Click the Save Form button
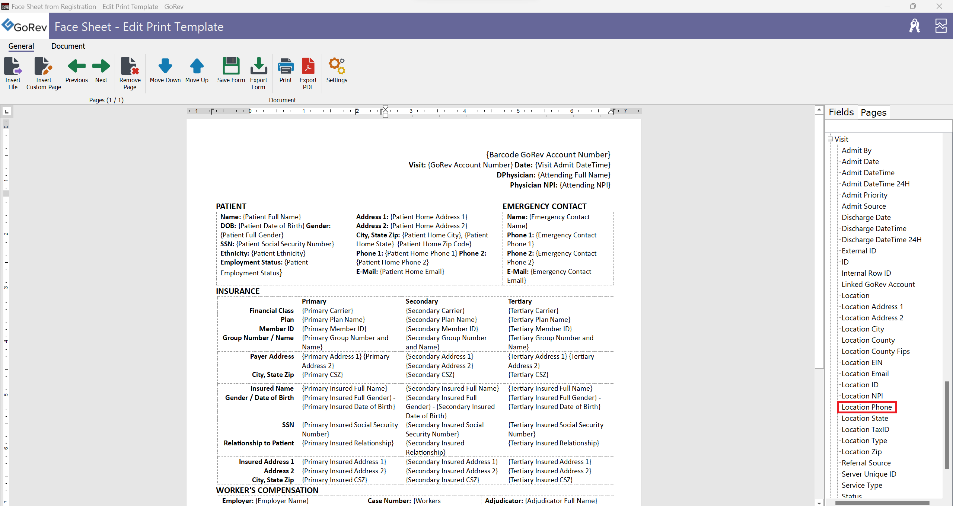 tap(231, 71)
